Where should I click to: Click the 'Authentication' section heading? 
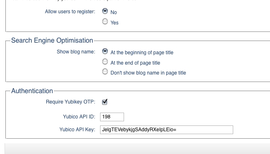click(32, 91)
